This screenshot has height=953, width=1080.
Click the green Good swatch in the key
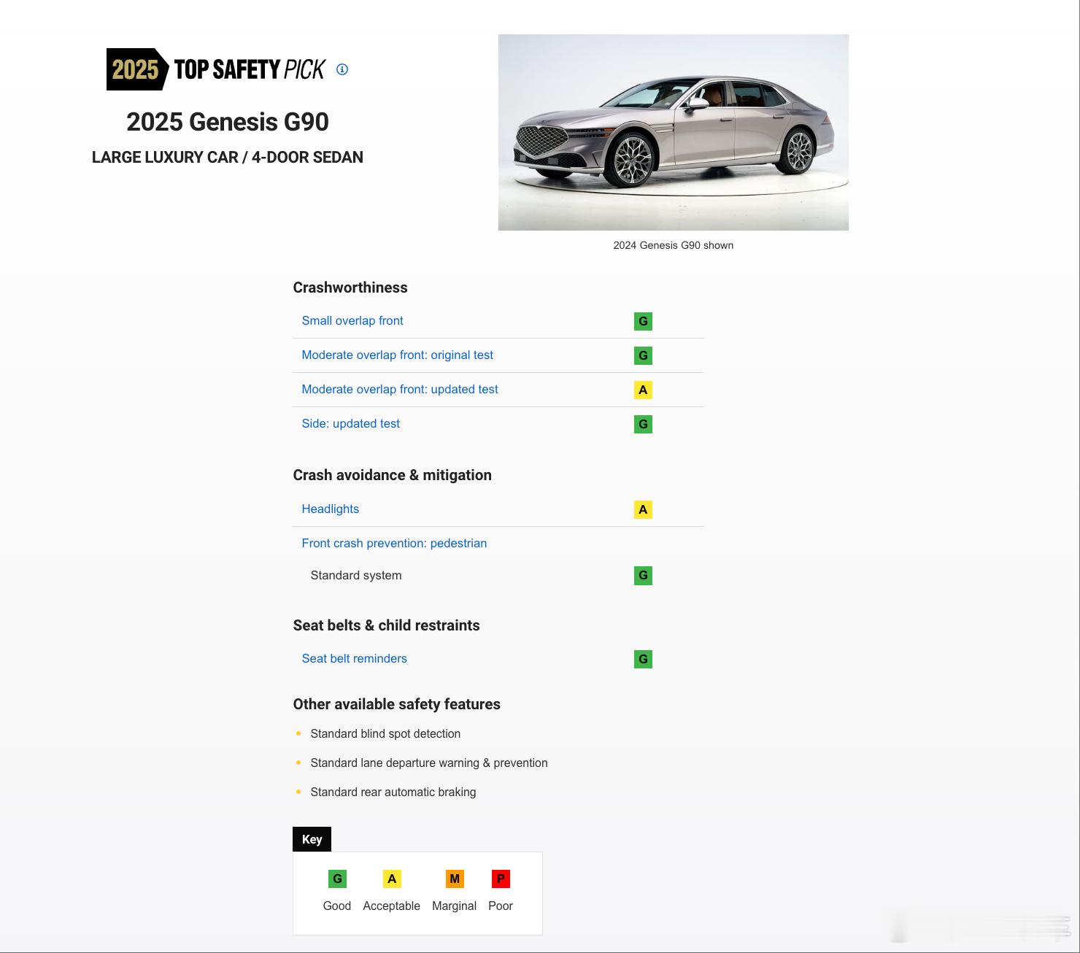(x=337, y=879)
